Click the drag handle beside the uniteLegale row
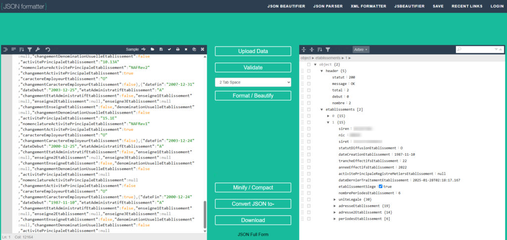This screenshot has height=240, width=507. 303,199
